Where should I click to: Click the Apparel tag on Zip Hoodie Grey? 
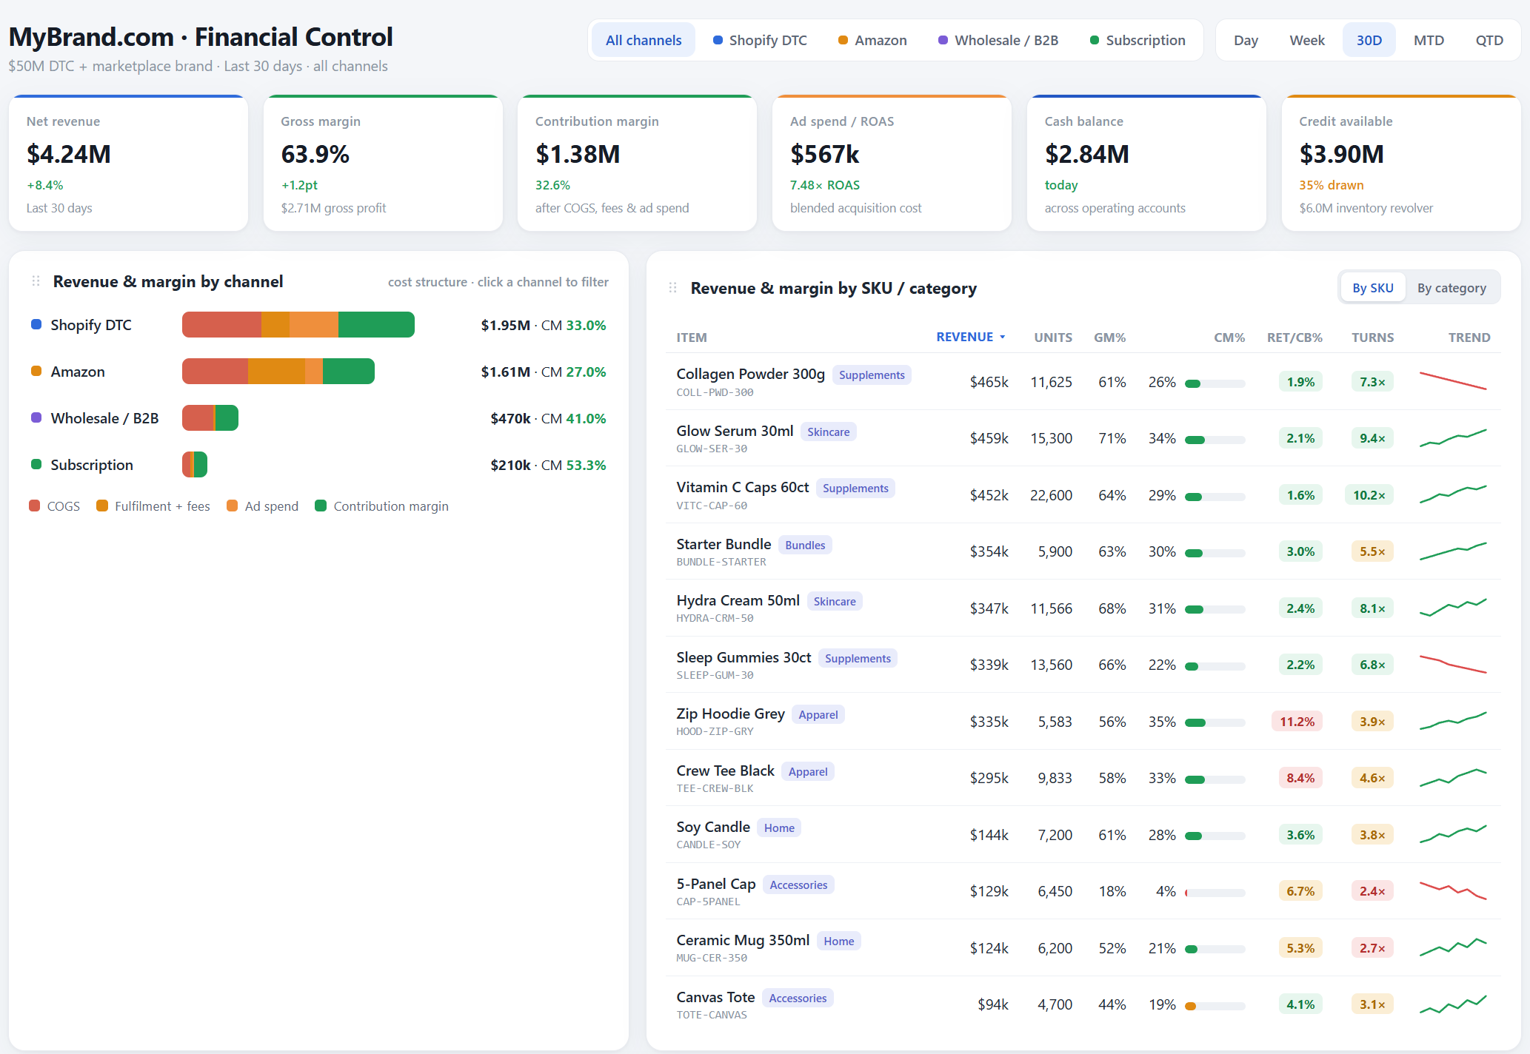click(x=818, y=715)
